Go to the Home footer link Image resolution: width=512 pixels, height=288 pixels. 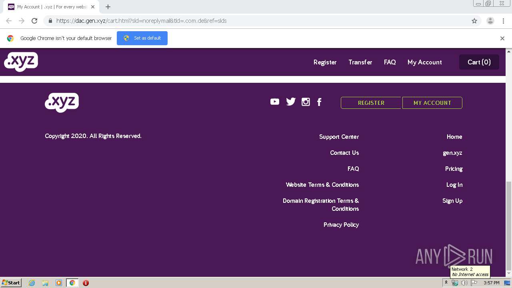[454, 137]
